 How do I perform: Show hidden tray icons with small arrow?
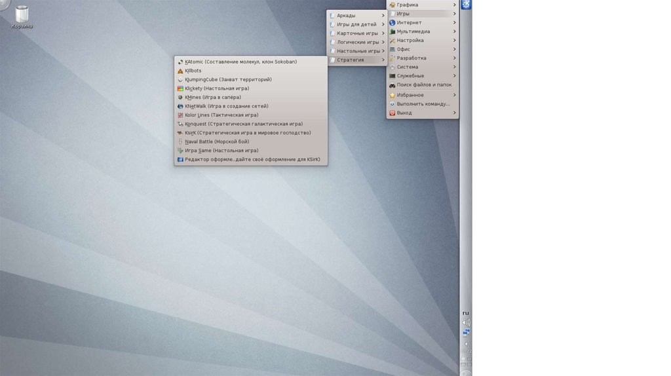click(x=466, y=343)
